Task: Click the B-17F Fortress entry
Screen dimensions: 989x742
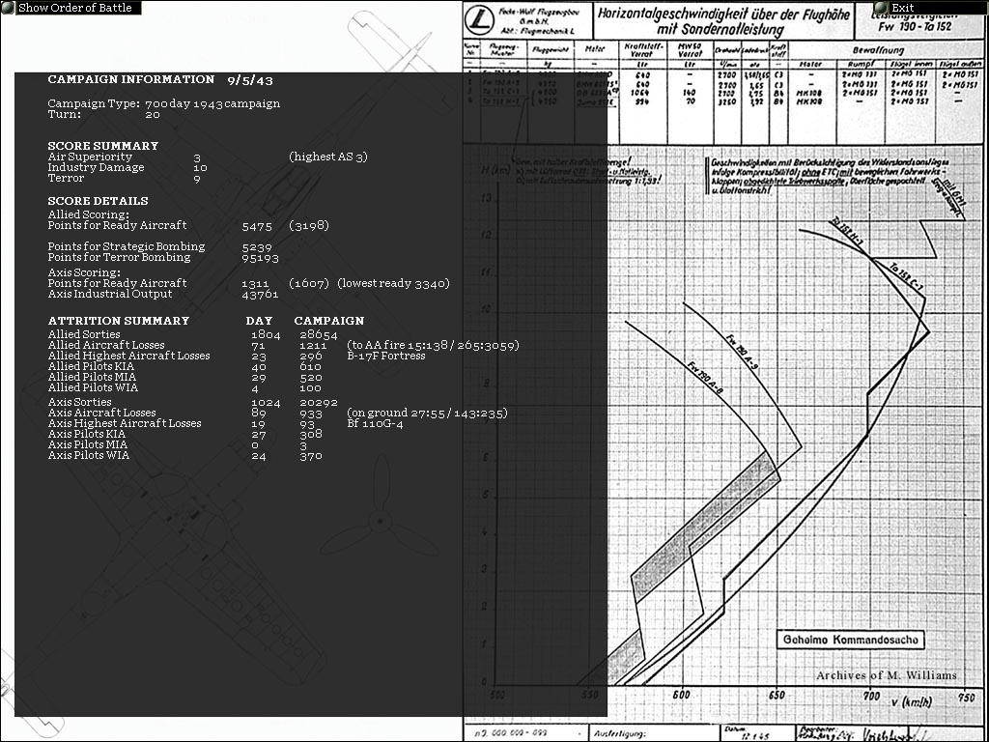Action: (x=386, y=356)
